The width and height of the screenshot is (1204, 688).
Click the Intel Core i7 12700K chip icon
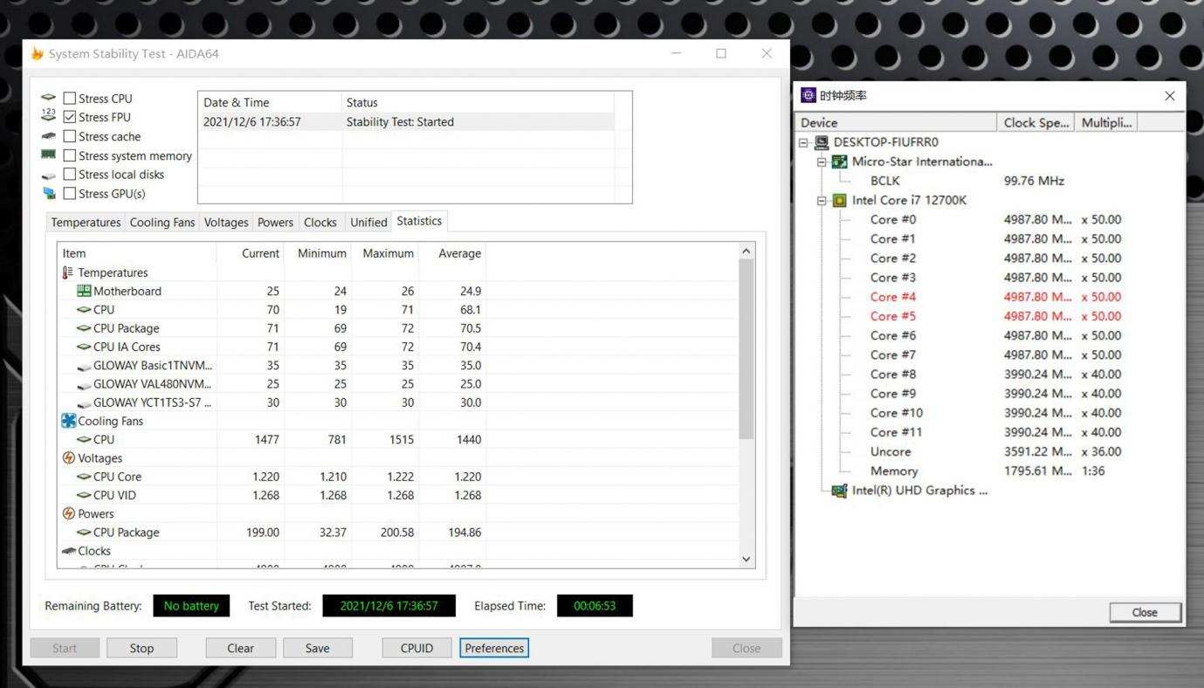coord(839,200)
